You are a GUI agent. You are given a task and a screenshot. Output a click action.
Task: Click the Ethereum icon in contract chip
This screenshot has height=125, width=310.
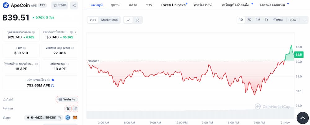[28, 118]
